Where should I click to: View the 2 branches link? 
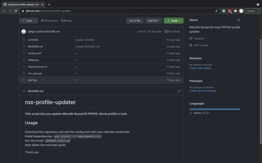coord(49,21)
